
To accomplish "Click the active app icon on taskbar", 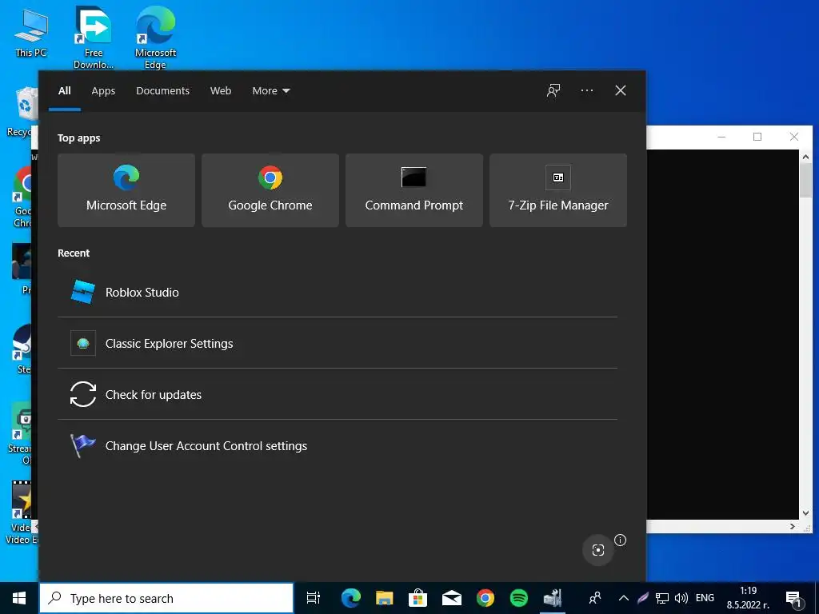I will [x=552, y=598].
